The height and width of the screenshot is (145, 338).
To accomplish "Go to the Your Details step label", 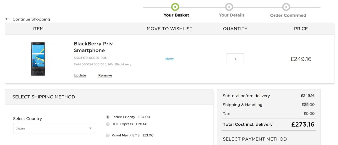I will coord(232,15).
